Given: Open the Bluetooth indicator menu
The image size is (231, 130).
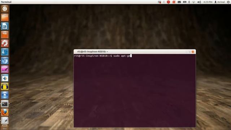Looking at the screenshot, I should click(x=189, y=2).
